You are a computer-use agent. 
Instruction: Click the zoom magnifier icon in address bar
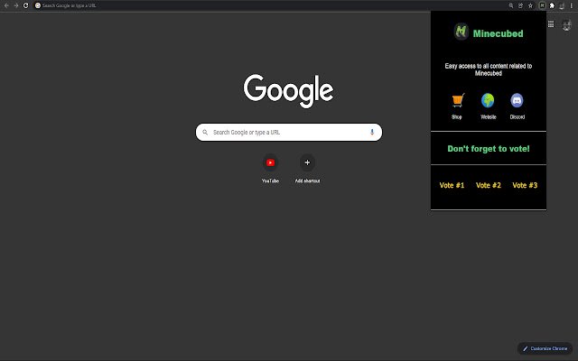(x=511, y=5)
